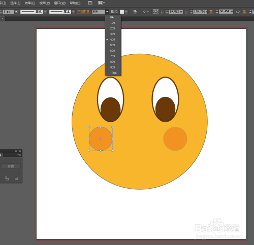Choose 50% from the opacity dropdown

tap(113, 45)
